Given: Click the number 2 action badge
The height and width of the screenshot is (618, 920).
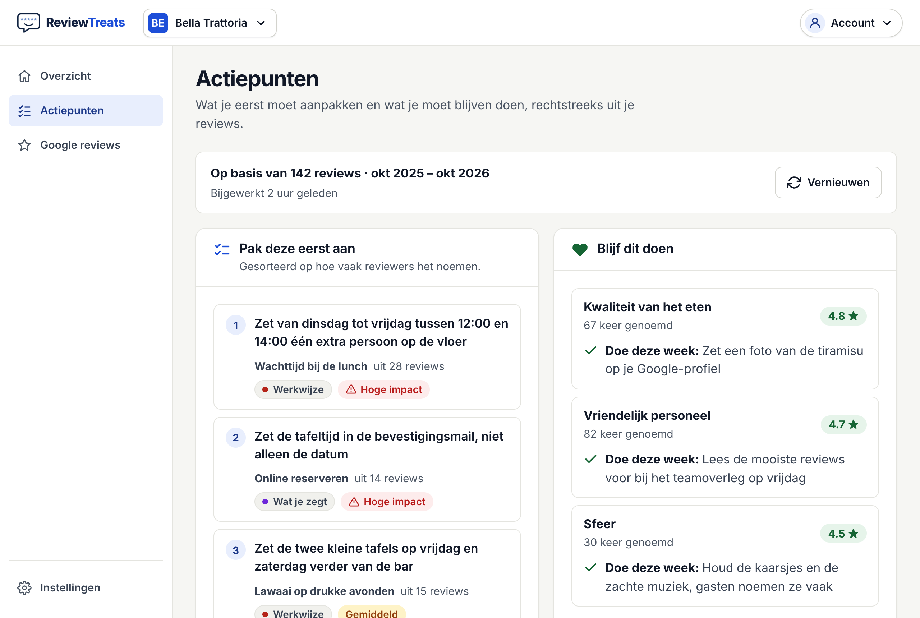Looking at the screenshot, I should coord(236,438).
